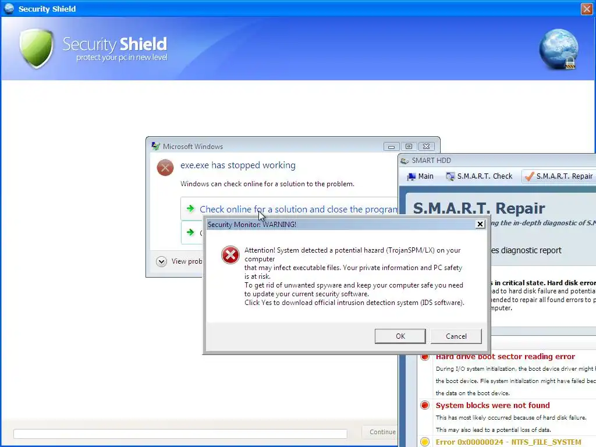
Task: Click green arrow beside Check online option
Action: 190,208
